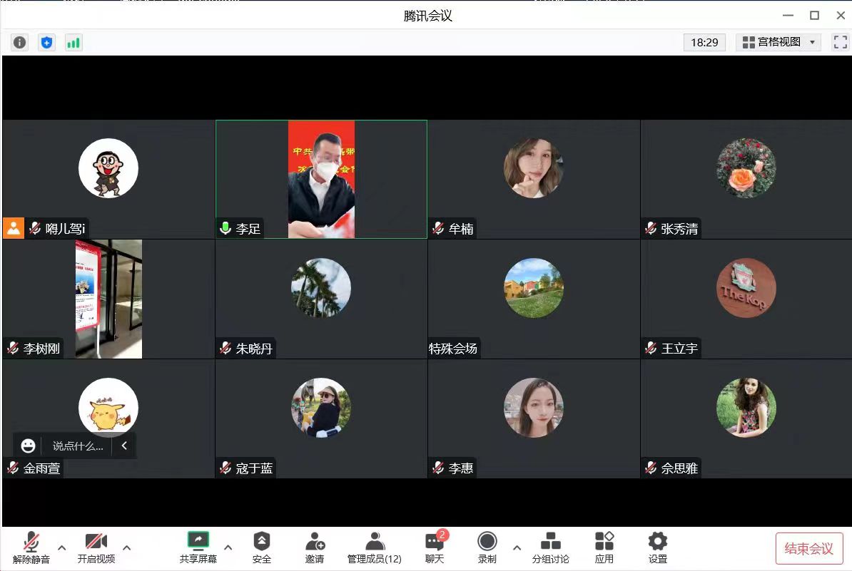Expand share screen options arrow

click(x=228, y=547)
